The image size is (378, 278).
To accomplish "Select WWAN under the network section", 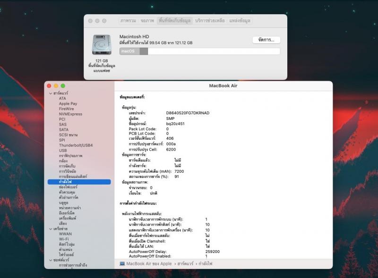I will 65,234.
